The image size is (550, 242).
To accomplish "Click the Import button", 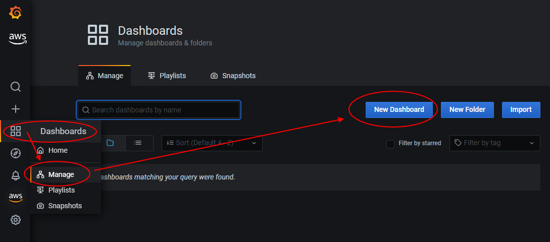I will [521, 109].
